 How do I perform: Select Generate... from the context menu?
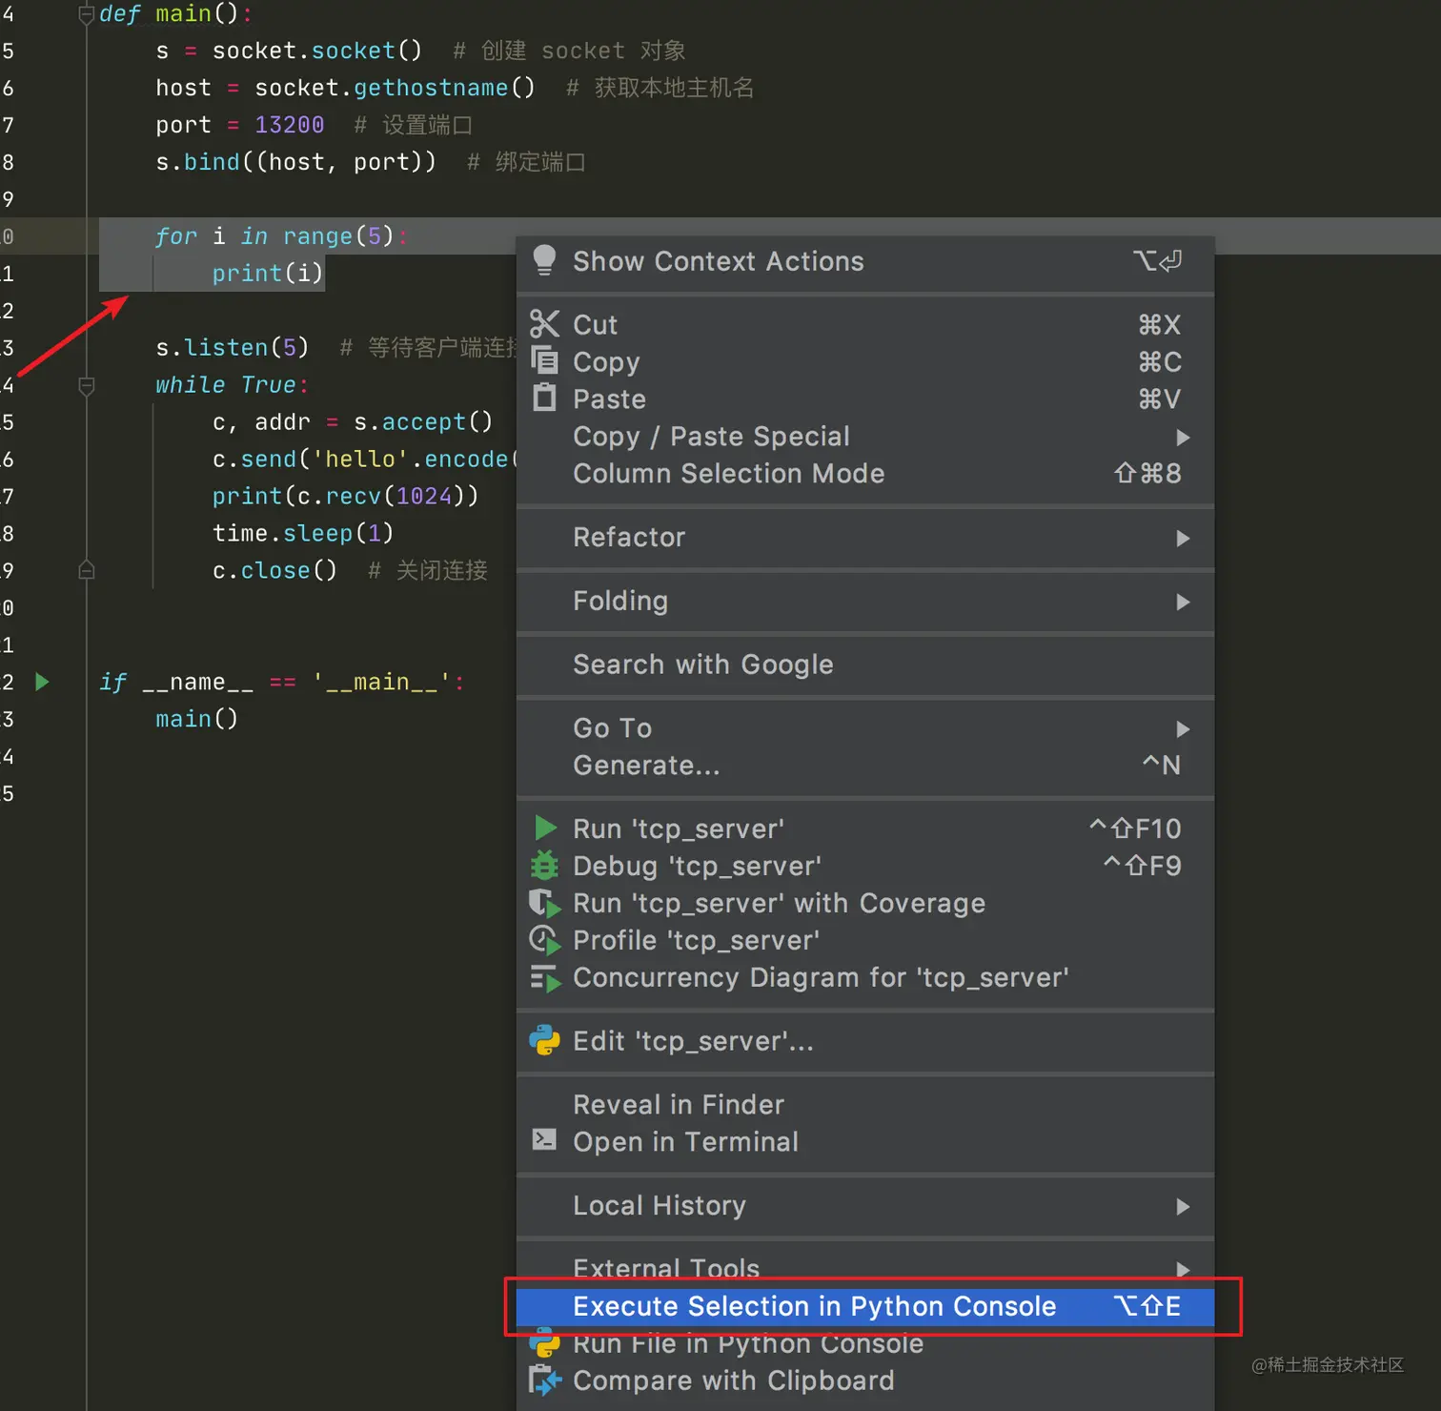click(865, 766)
